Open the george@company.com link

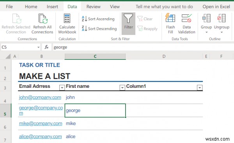point(41,110)
